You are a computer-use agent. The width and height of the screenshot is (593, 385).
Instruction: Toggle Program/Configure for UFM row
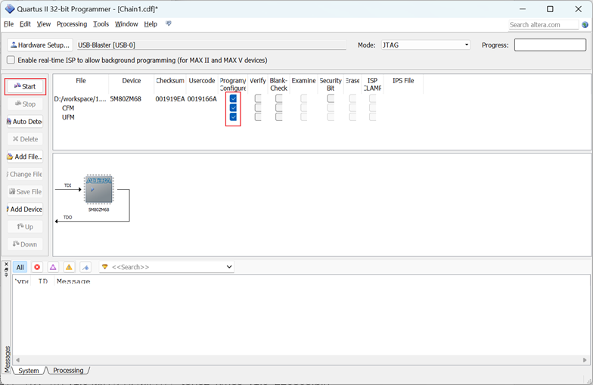click(233, 116)
